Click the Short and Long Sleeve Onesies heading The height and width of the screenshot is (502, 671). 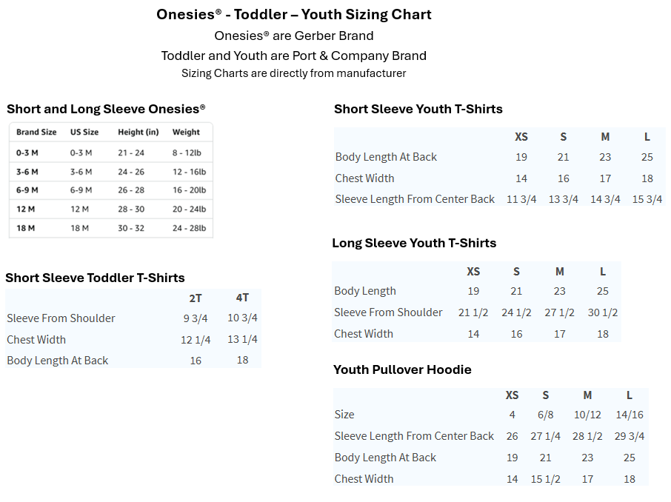pyautogui.click(x=106, y=110)
